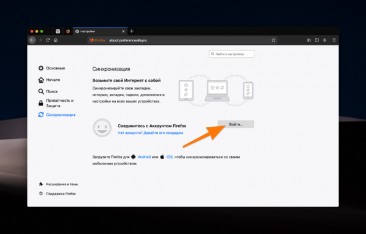Image resolution: width=366 pixels, height=234 pixels.
Task: Close the Настройки tab
Action: point(123,32)
